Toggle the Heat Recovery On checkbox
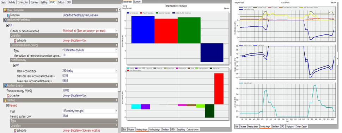 coord(14,65)
